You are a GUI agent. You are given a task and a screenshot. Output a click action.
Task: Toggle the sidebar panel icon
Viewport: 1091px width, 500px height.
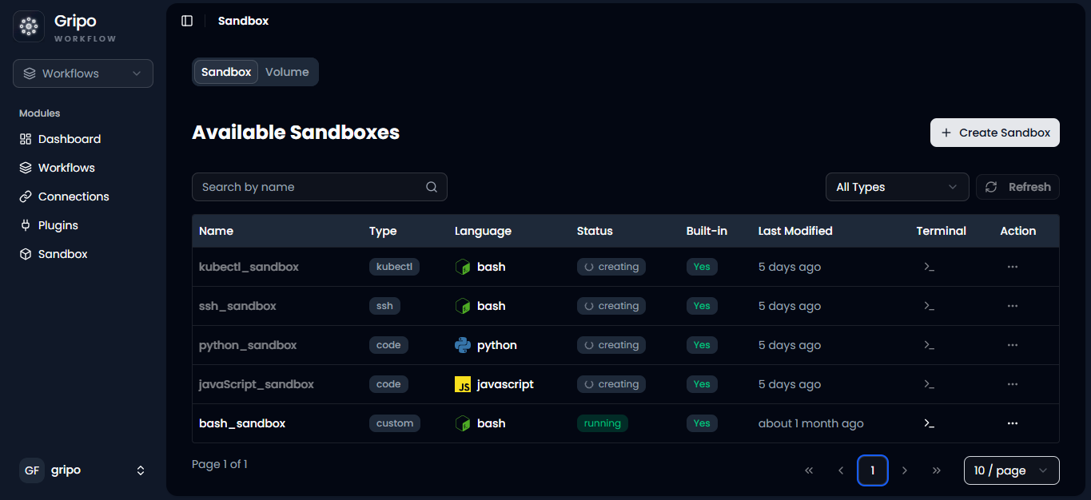(187, 21)
